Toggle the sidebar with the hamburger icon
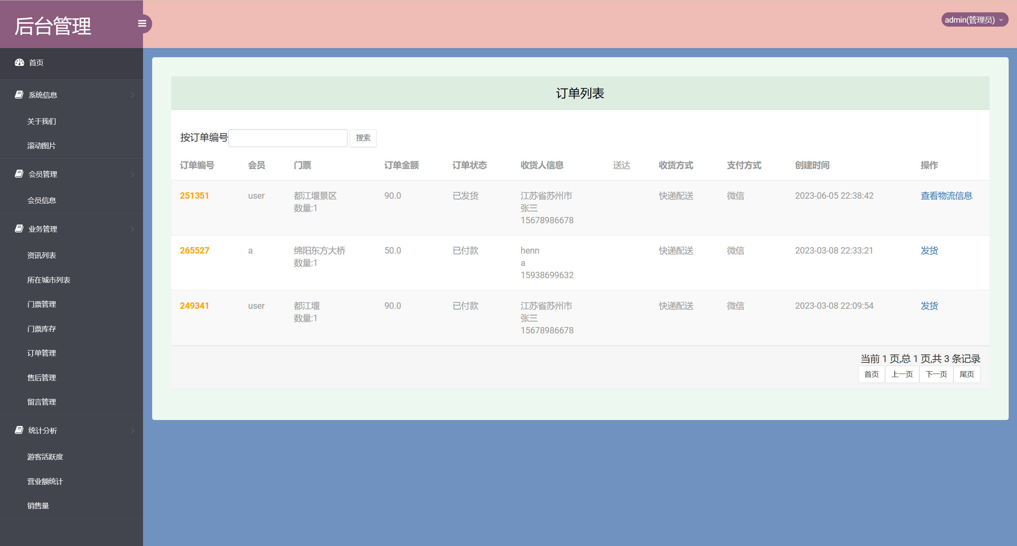The width and height of the screenshot is (1017, 546). [x=143, y=24]
